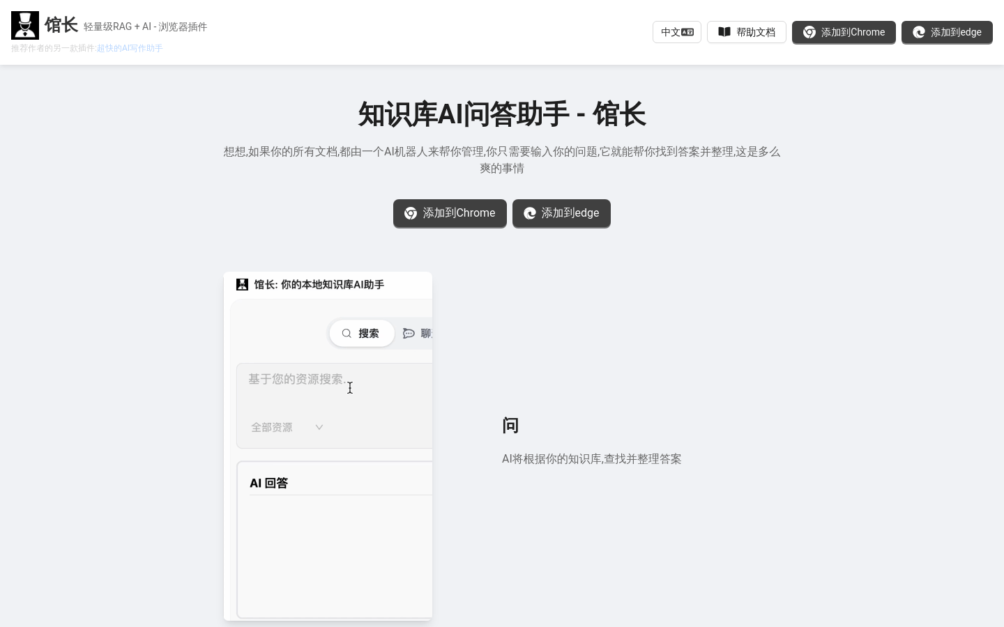
Task: Click the magnifier icon on the 搜索 tab
Action: pyautogui.click(x=347, y=334)
